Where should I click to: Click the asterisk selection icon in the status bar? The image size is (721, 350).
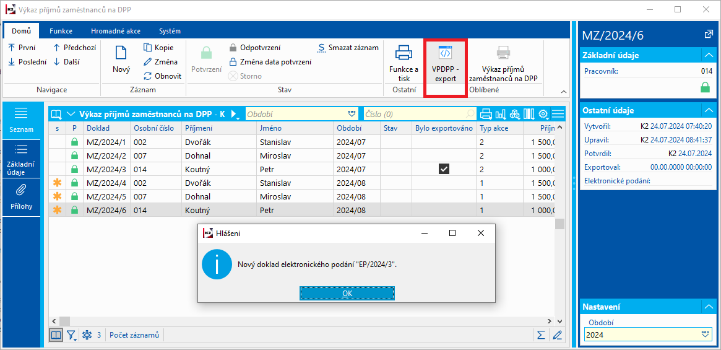tap(87, 335)
